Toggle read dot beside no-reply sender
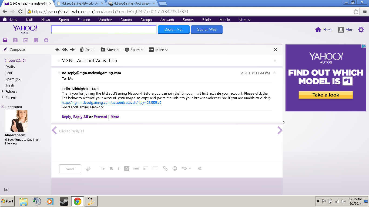Screen dimensions: 369x207 59,73
